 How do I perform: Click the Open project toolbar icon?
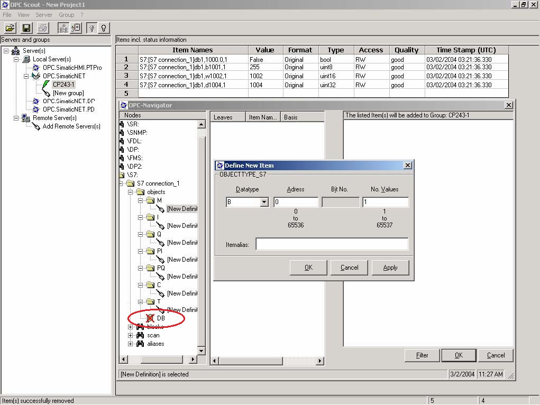[10, 28]
